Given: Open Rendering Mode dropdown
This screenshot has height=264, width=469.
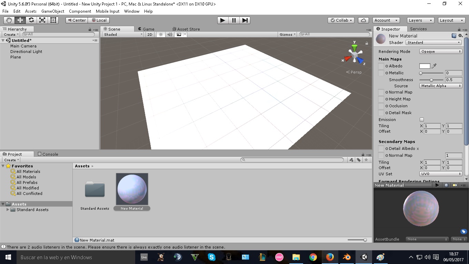Looking at the screenshot, I should coord(441,52).
